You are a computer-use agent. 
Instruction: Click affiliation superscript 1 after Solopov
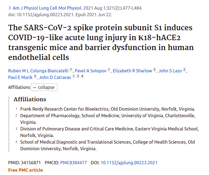point(109,70)
